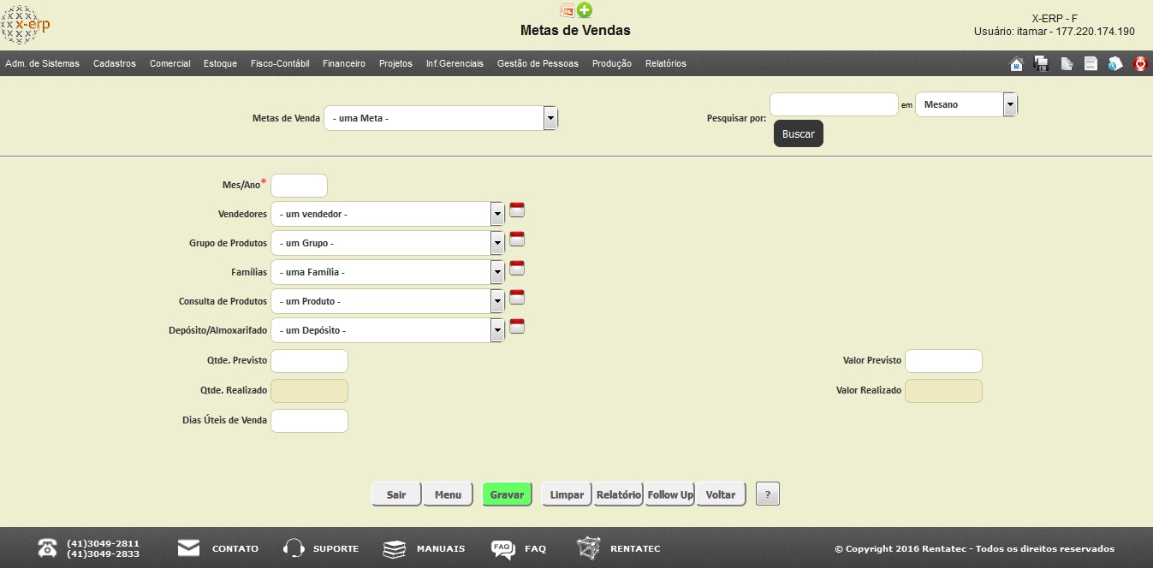Open the Adm. de Sistemas menu
Image resolution: width=1153 pixels, height=568 pixels.
[43, 64]
